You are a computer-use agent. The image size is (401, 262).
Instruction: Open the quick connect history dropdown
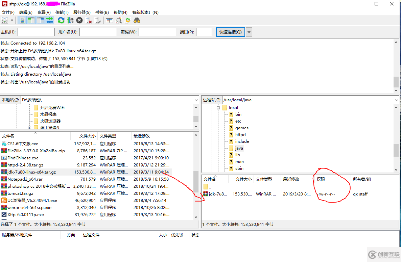coord(249,32)
